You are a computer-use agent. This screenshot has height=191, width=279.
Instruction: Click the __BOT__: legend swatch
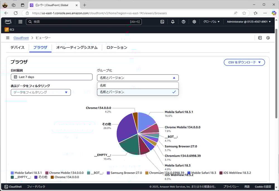88,173
